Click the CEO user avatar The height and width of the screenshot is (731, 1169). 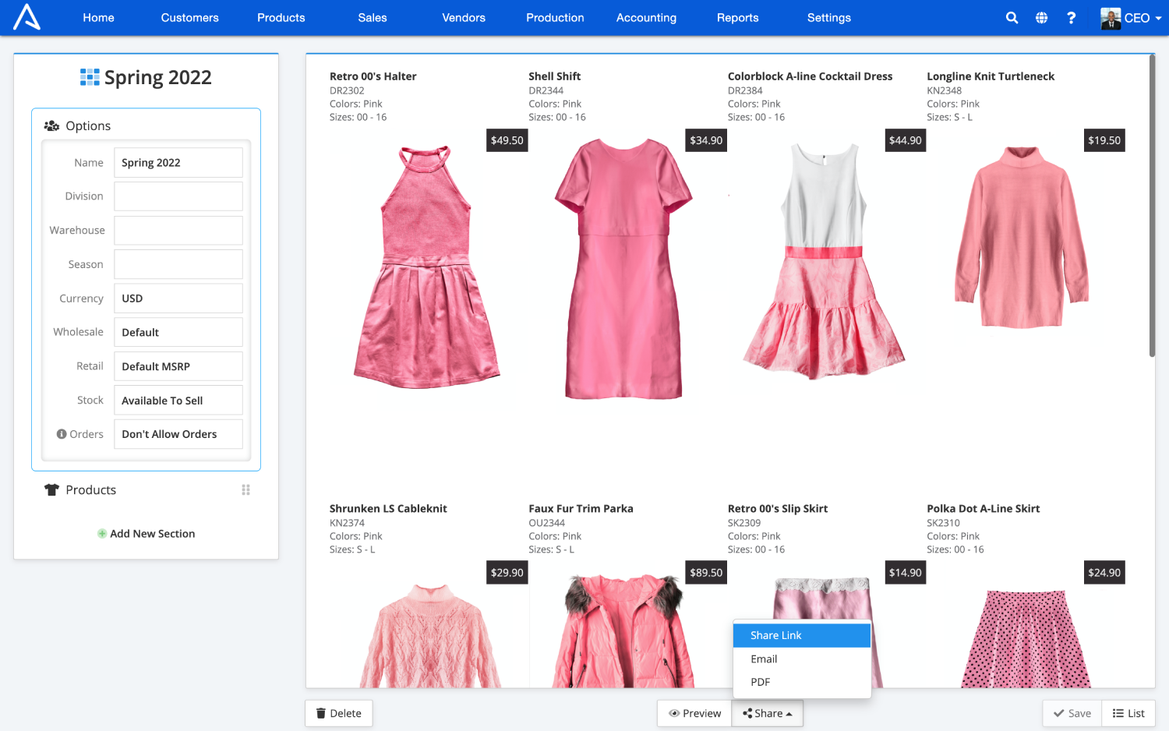pos(1111,18)
